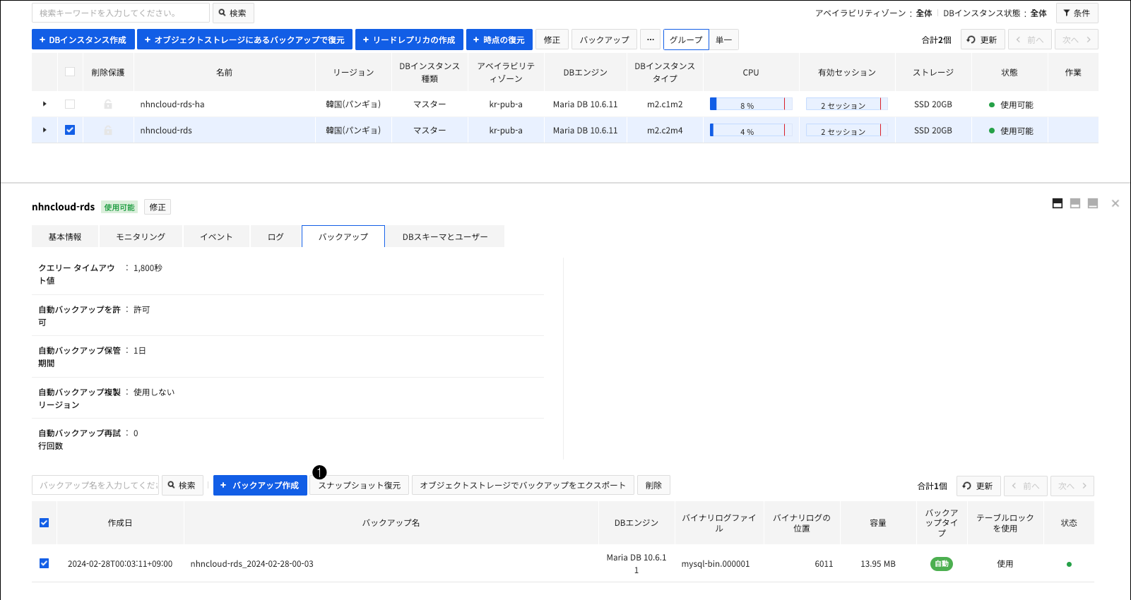Click mysql-bin.000001 binary log cell

[x=716, y=564]
